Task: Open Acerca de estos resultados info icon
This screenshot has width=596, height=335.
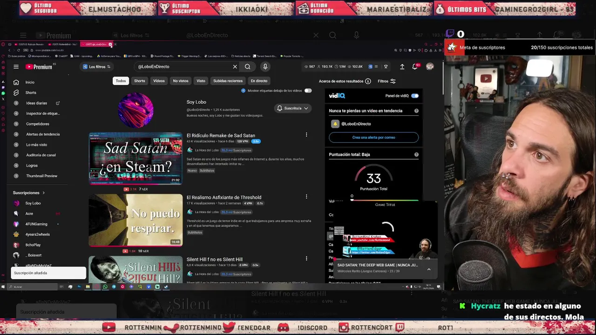Action: click(x=368, y=81)
